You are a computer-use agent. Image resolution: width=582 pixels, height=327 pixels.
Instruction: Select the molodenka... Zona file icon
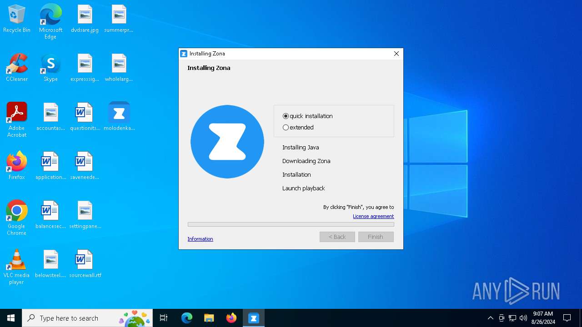119,117
